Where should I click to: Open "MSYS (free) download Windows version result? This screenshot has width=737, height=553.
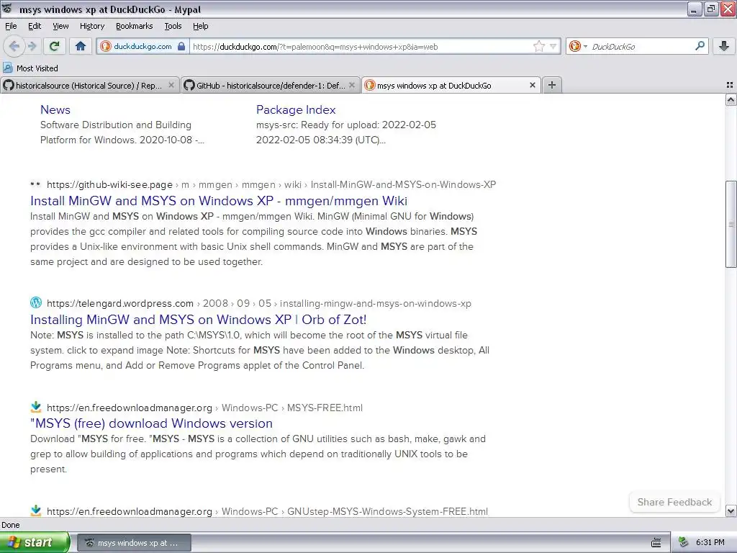(151, 423)
